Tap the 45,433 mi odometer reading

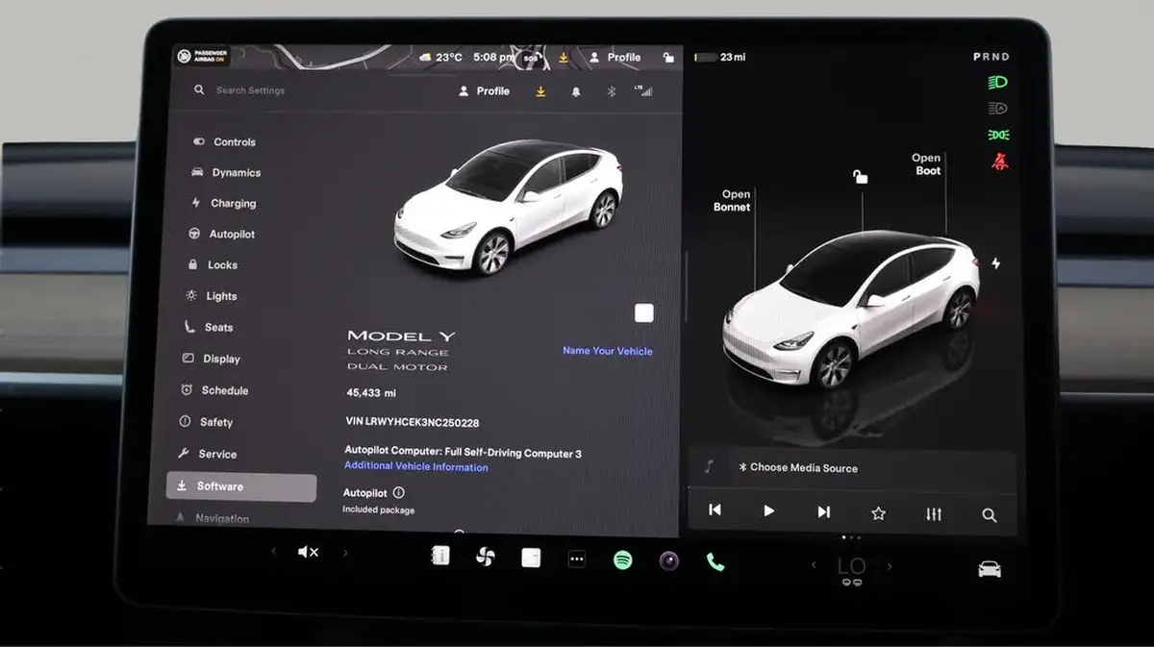[371, 393]
